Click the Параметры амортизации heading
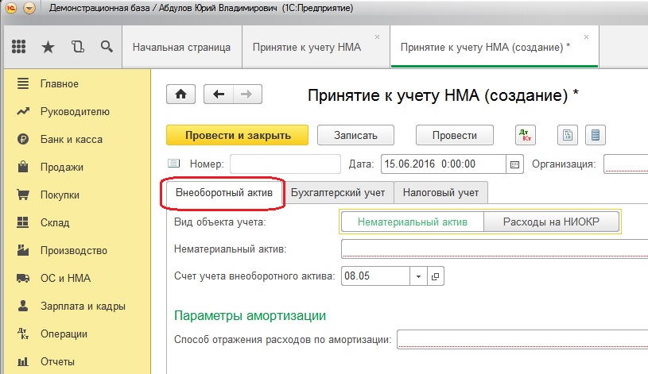 point(250,315)
